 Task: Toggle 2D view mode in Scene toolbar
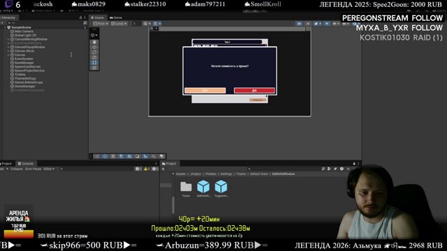click(299, 24)
